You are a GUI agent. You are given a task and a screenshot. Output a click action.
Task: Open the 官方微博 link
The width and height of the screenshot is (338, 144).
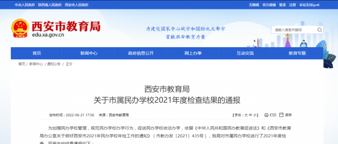(269, 5)
